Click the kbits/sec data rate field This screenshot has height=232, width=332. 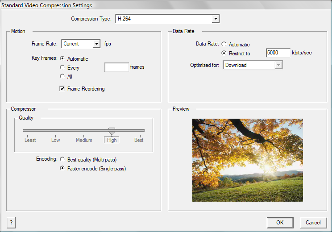pos(278,53)
